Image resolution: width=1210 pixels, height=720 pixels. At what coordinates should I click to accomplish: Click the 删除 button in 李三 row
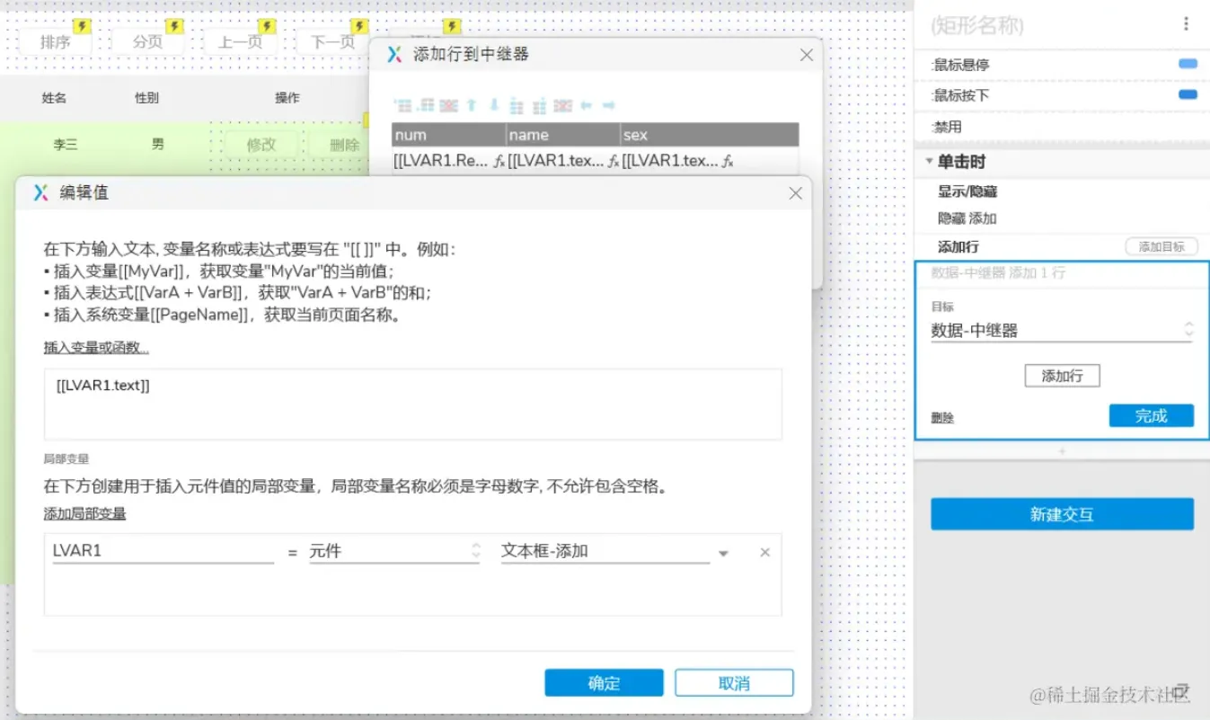click(342, 144)
